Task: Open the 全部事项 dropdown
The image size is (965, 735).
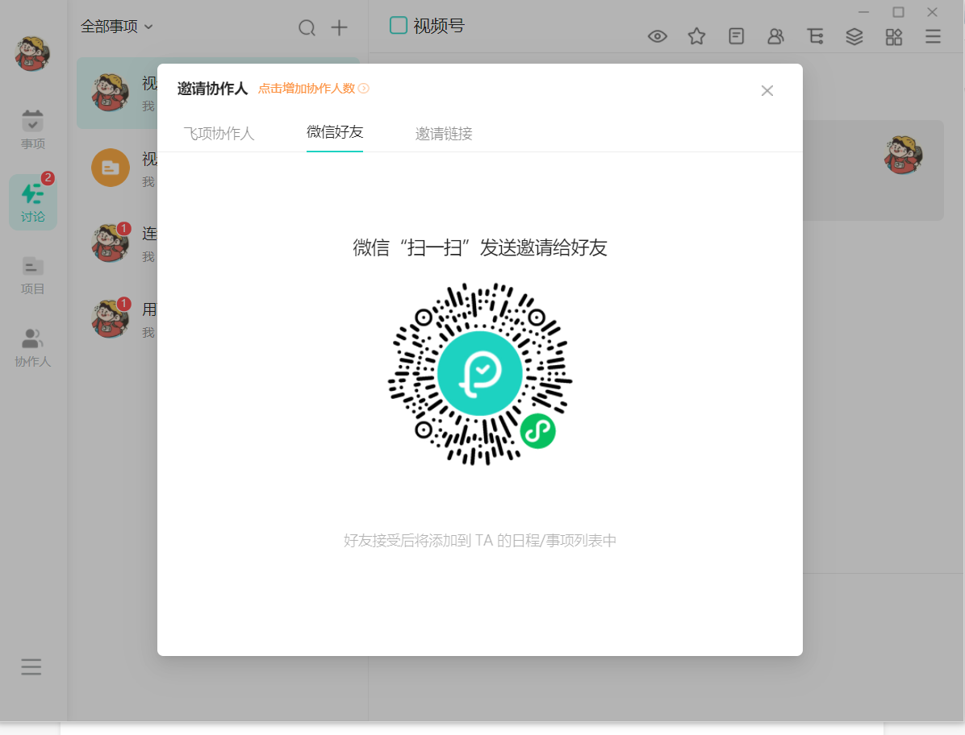Action: [117, 27]
